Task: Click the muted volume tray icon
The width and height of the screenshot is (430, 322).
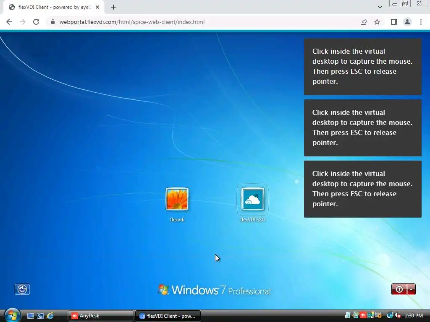Action: tap(397, 316)
